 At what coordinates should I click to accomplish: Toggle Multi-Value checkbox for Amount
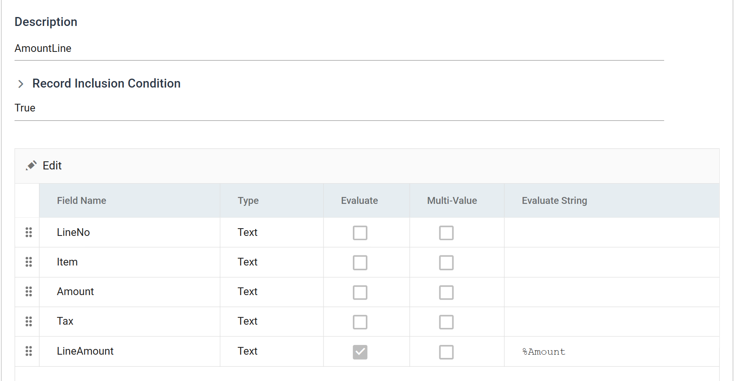[x=446, y=292]
